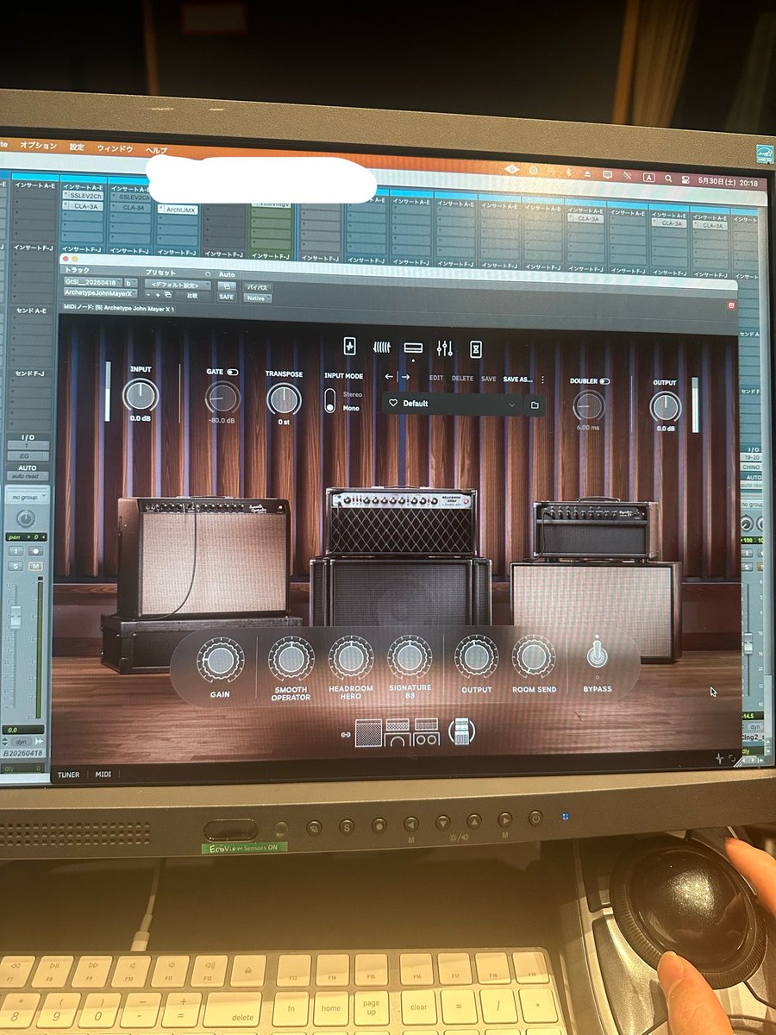
Task: Click the TRANSPOSE knob
Action: (x=283, y=399)
